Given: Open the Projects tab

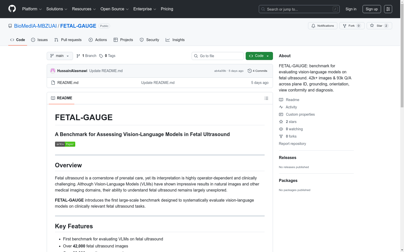Looking at the screenshot, I should [123, 40].
